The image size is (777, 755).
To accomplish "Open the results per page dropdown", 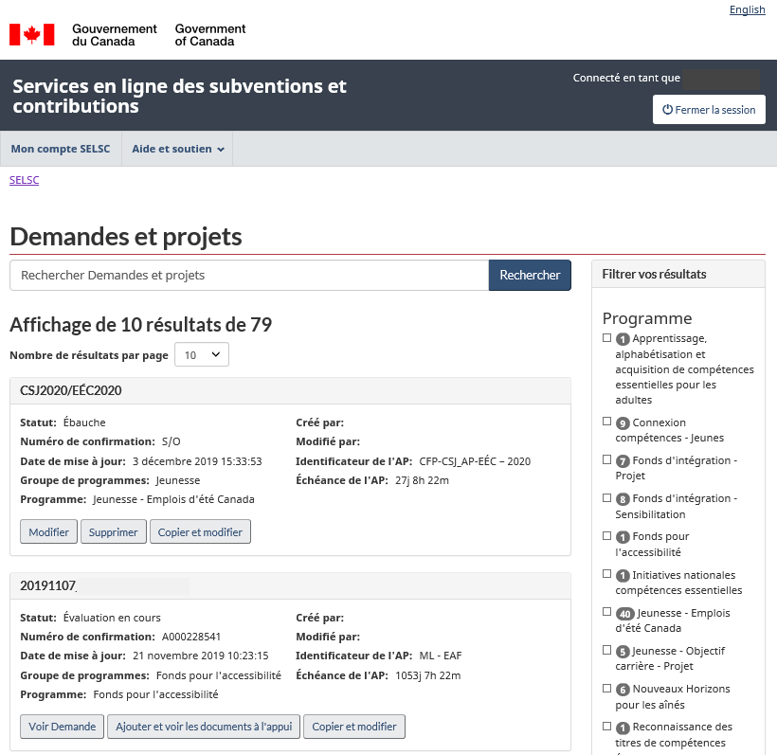I will pyautogui.click(x=202, y=355).
